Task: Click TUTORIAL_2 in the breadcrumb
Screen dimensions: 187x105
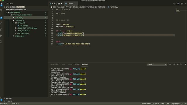Action: (x=91, y=7)
